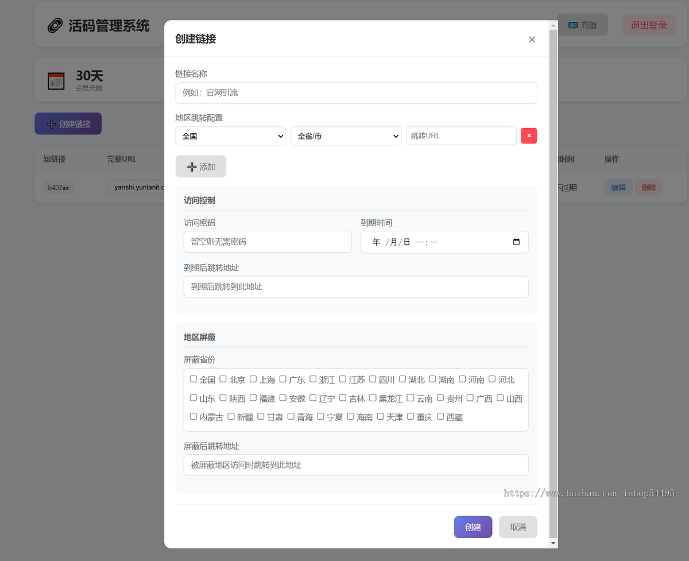Image resolution: width=689 pixels, height=561 pixels.
Task: Check the 湖北 checkbox
Action: [x=402, y=379]
